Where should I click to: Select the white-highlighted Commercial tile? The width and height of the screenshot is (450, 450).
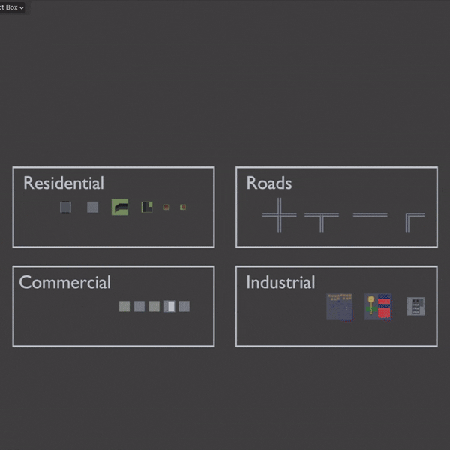(x=169, y=306)
